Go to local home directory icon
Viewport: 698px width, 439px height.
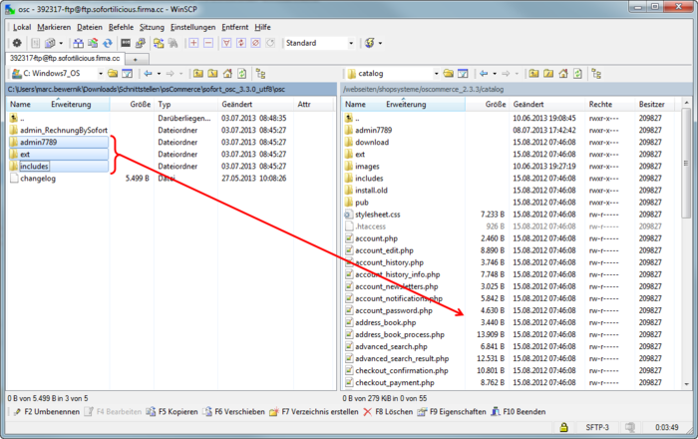click(227, 74)
